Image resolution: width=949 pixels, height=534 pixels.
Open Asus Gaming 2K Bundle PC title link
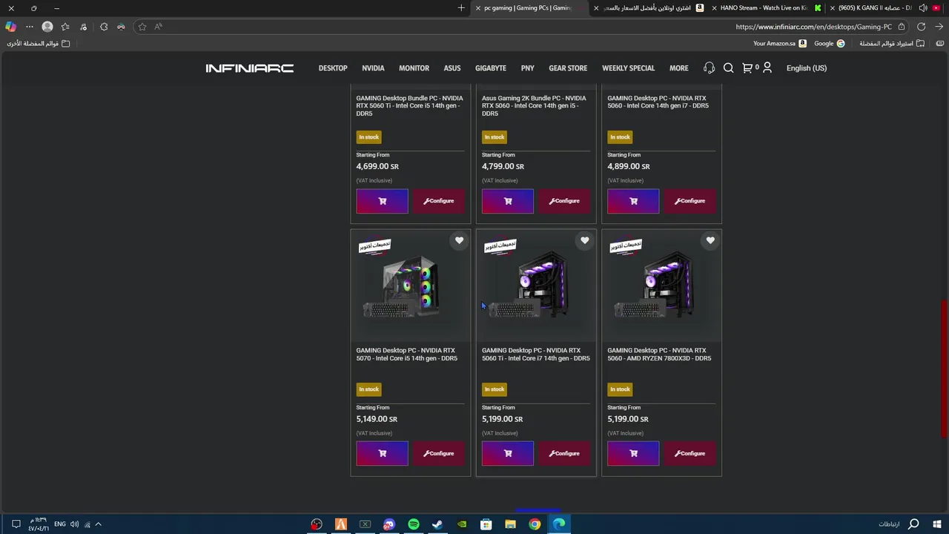(x=534, y=105)
